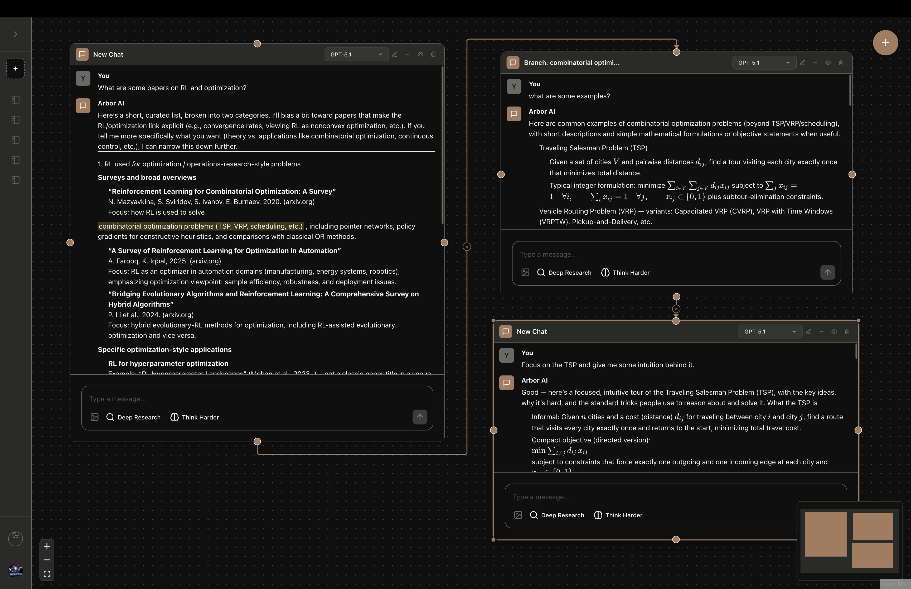Zoom in on the canvas
The image size is (911, 589).
[47, 546]
